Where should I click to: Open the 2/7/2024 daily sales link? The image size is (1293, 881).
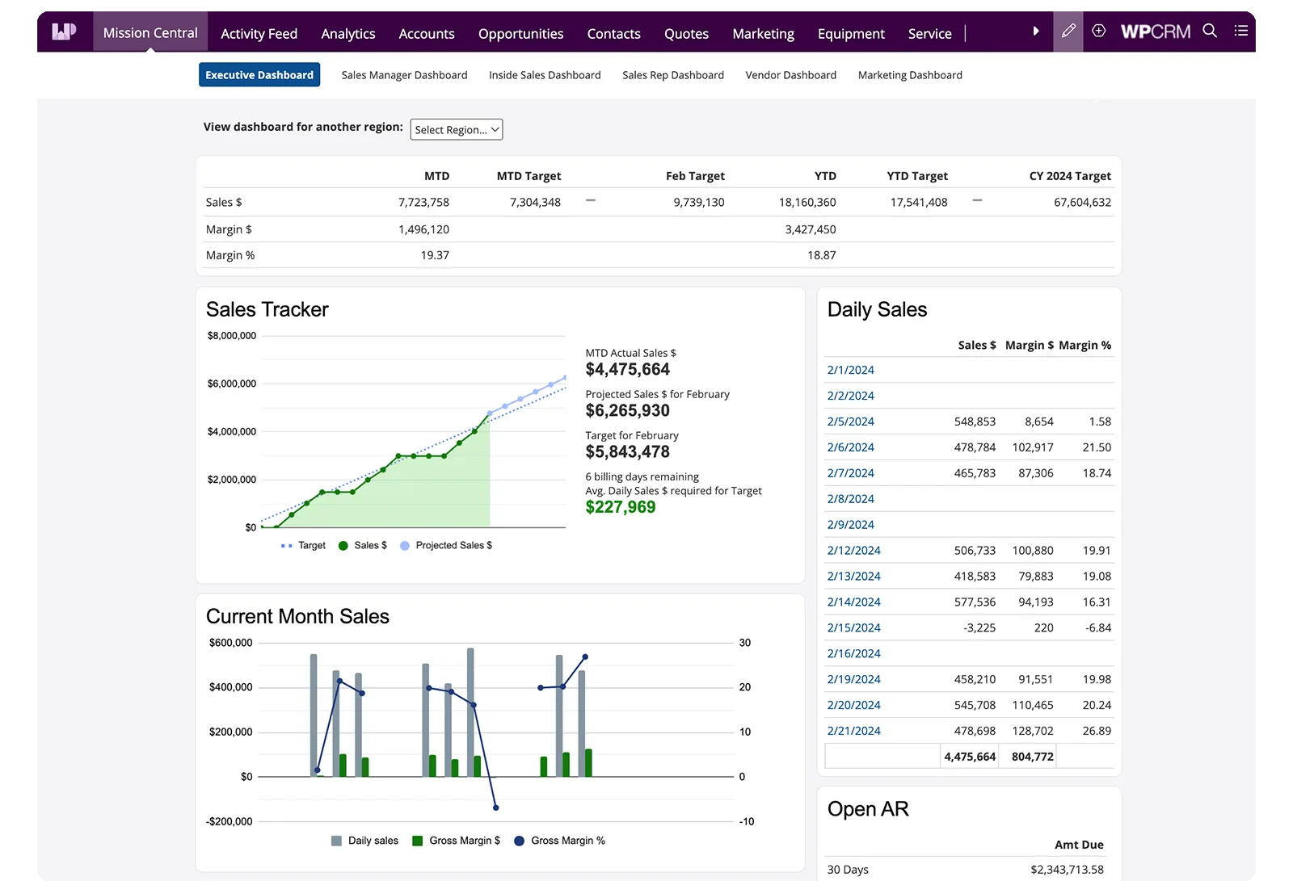click(x=851, y=473)
